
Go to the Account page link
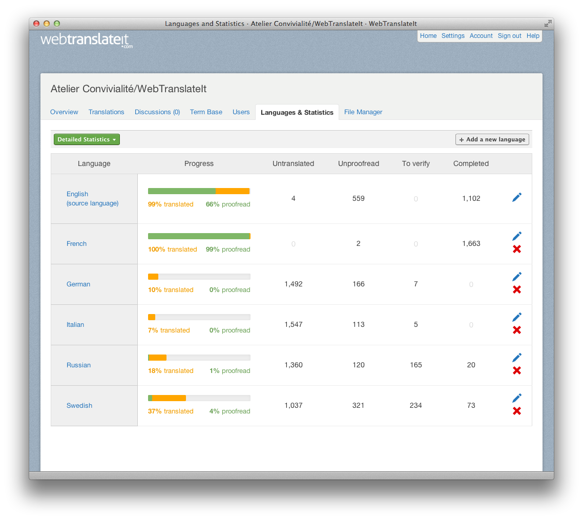pyautogui.click(x=481, y=36)
